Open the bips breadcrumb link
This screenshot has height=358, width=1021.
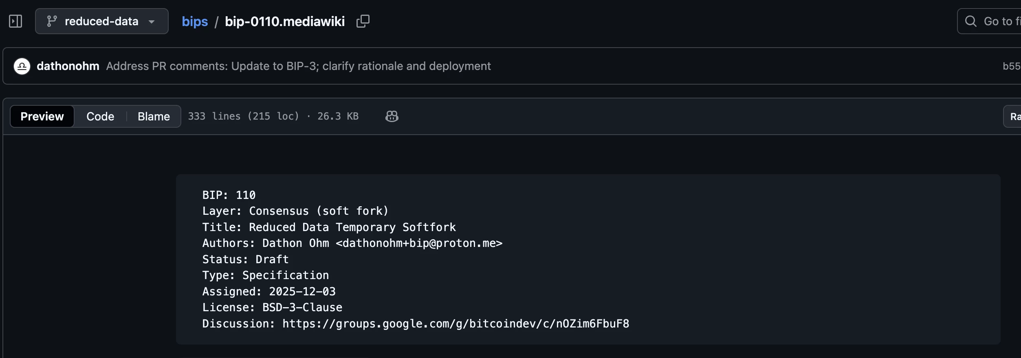[194, 21]
